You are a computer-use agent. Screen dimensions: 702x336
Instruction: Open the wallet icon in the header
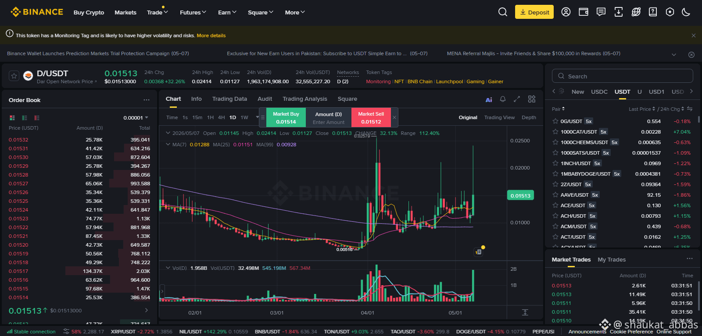(x=584, y=12)
